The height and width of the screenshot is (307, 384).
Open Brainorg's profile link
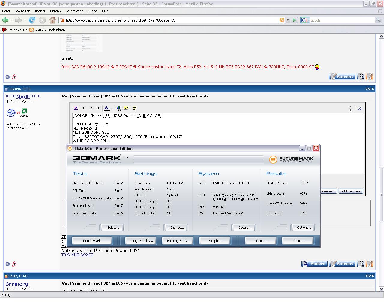click(17, 284)
